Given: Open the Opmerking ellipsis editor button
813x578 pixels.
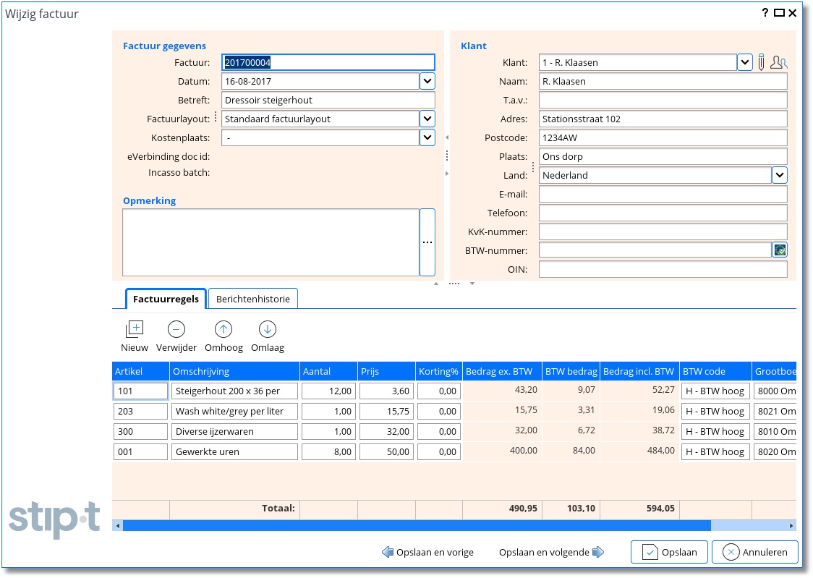Looking at the screenshot, I should (427, 242).
